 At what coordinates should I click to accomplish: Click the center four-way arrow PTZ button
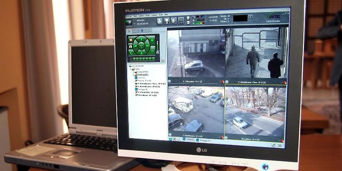click(141, 45)
